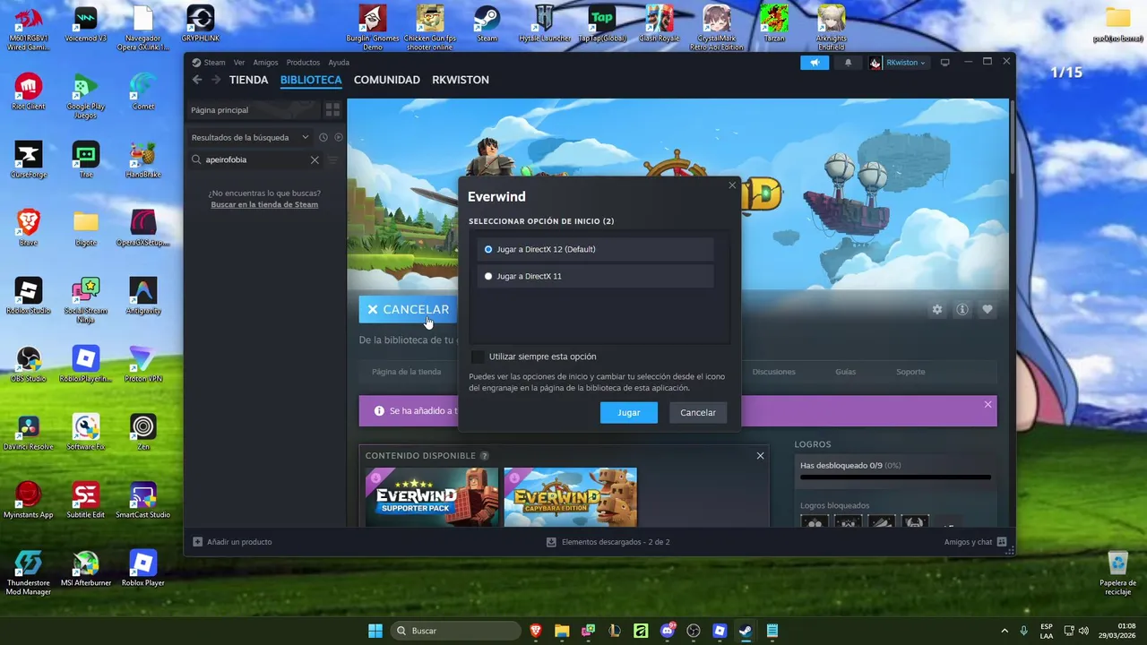This screenshot has height=645, width=1147.
Task: Open the Discusiones tab
Action: [774, 372]
